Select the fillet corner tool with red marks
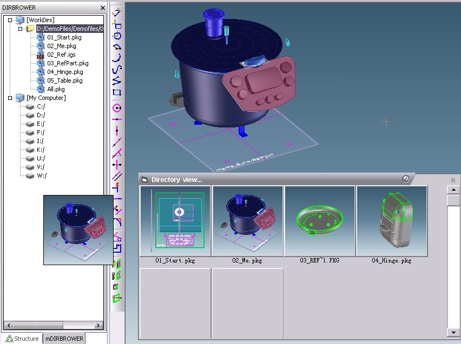 [x=117, y=222]
